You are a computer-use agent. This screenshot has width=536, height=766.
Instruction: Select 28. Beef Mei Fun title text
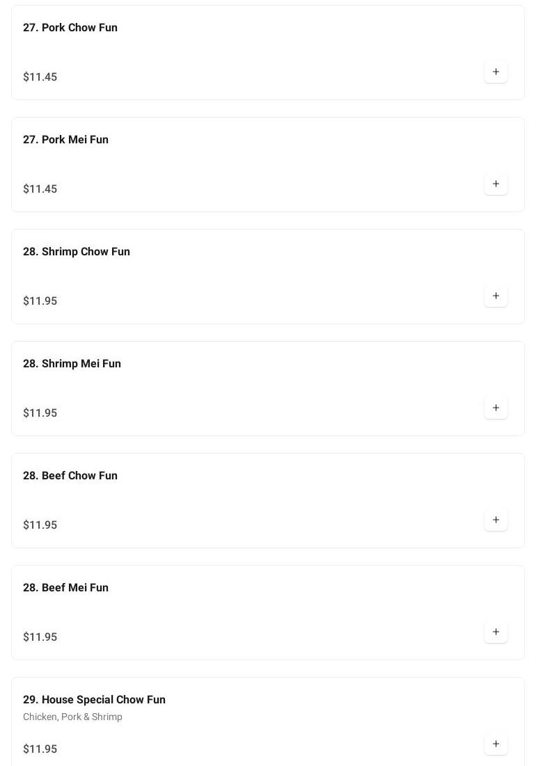tap(65, 588)
